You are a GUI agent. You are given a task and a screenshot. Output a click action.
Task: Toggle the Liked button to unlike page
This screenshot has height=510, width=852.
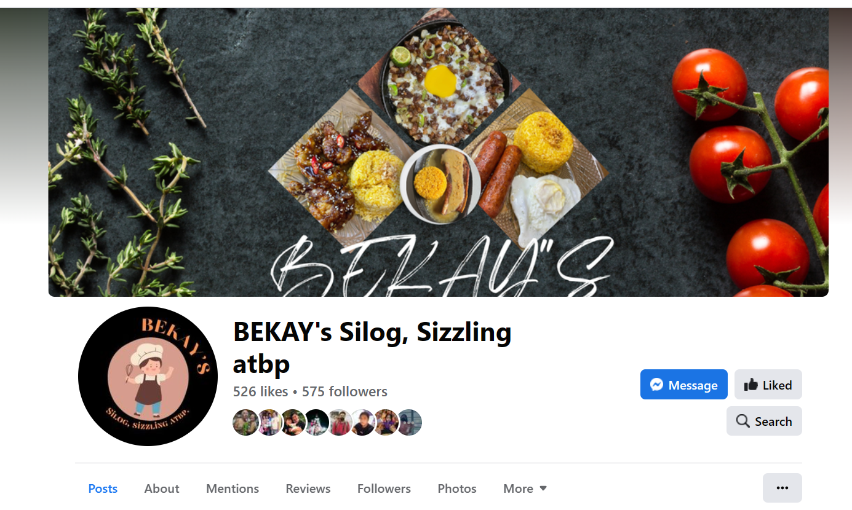pos(768,385)
